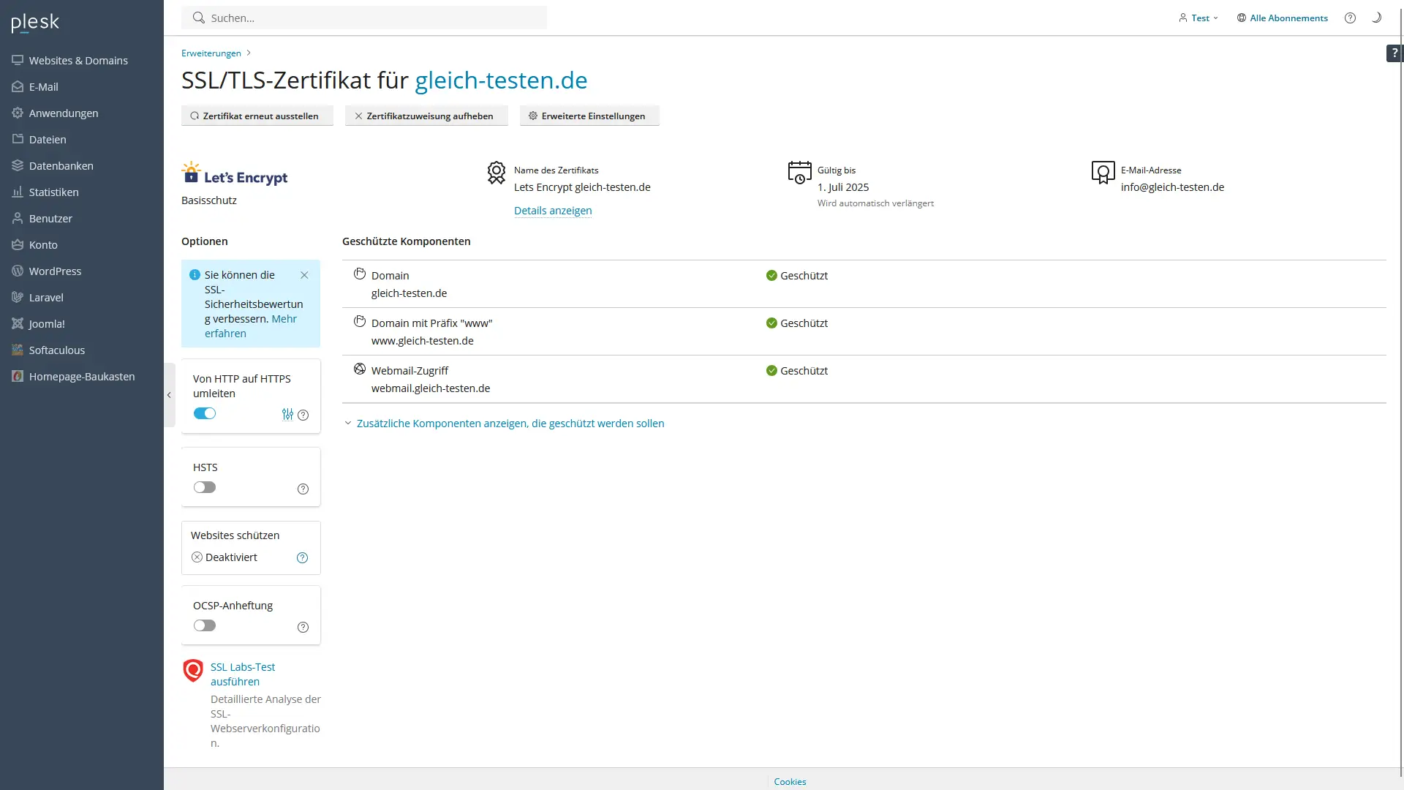Image resolution: width=1404 pixels, height=790 pixels.
Task: Open the Softaculous sidebar entry
Action: click(x=56, y=350)
